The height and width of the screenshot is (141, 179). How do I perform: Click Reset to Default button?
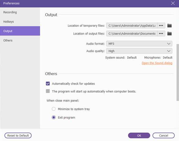[18, 136]
